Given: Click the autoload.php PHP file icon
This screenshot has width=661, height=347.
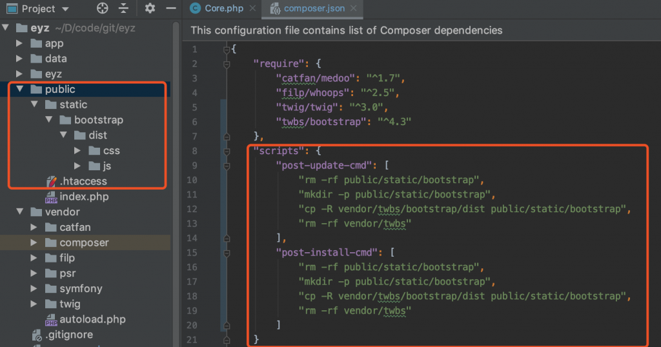Looking at the screenshot, I should pos(51,319).
